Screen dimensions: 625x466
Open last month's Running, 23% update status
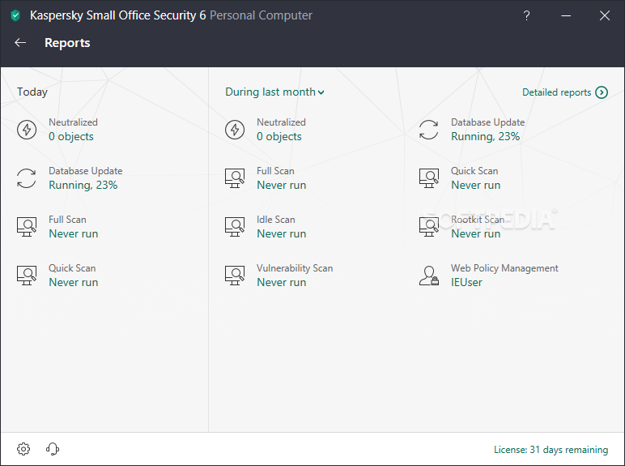point(485,136)
